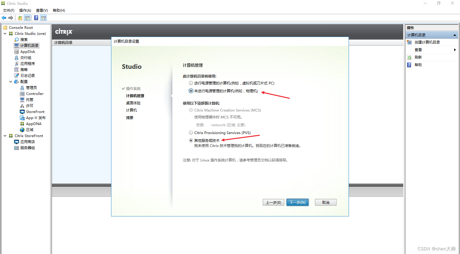
Task: Select Citrix Provisioning Services (PVS) radio option
Action: click(191, 133)
